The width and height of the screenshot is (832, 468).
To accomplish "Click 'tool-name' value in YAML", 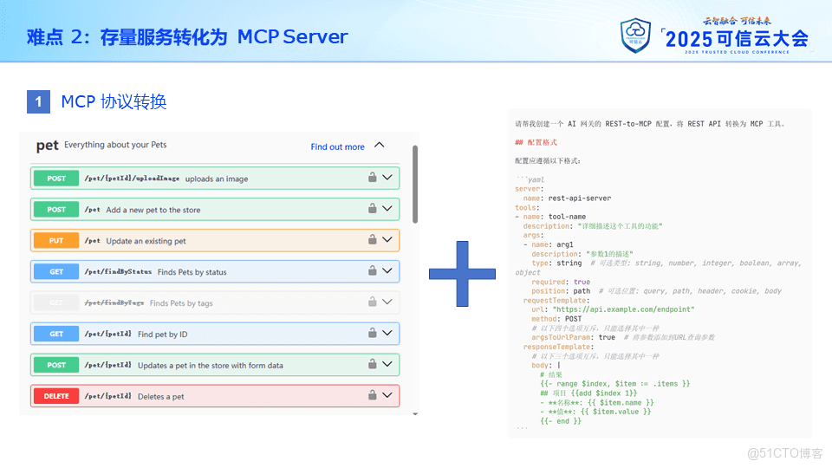I will 567,217.
